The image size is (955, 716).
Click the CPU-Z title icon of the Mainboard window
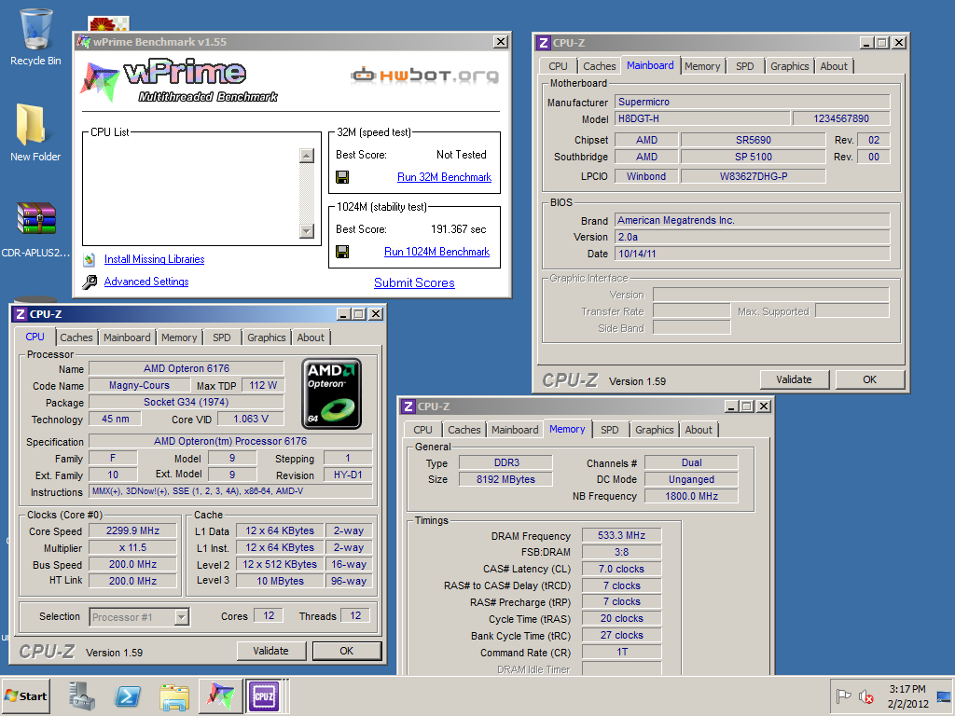(x=544, y=43)
